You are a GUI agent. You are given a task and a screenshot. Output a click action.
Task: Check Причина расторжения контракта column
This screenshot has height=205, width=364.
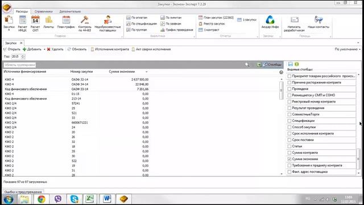(x=289, y=83)
